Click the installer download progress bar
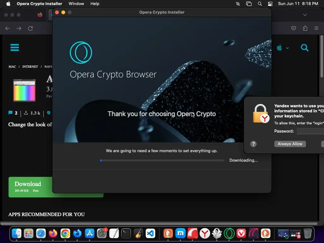This screenshot has height=243, width=324. point(162,160)
